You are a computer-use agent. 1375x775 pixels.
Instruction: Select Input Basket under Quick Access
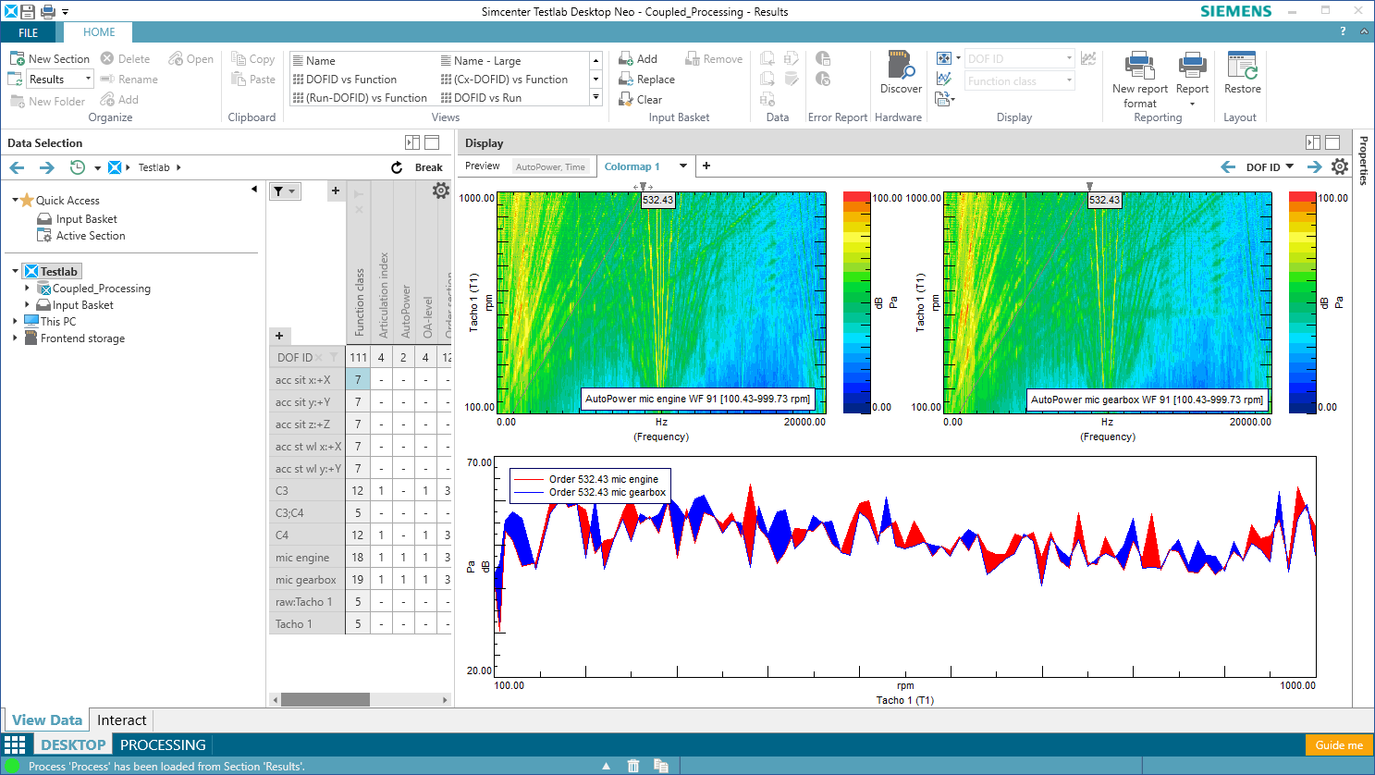86,219
